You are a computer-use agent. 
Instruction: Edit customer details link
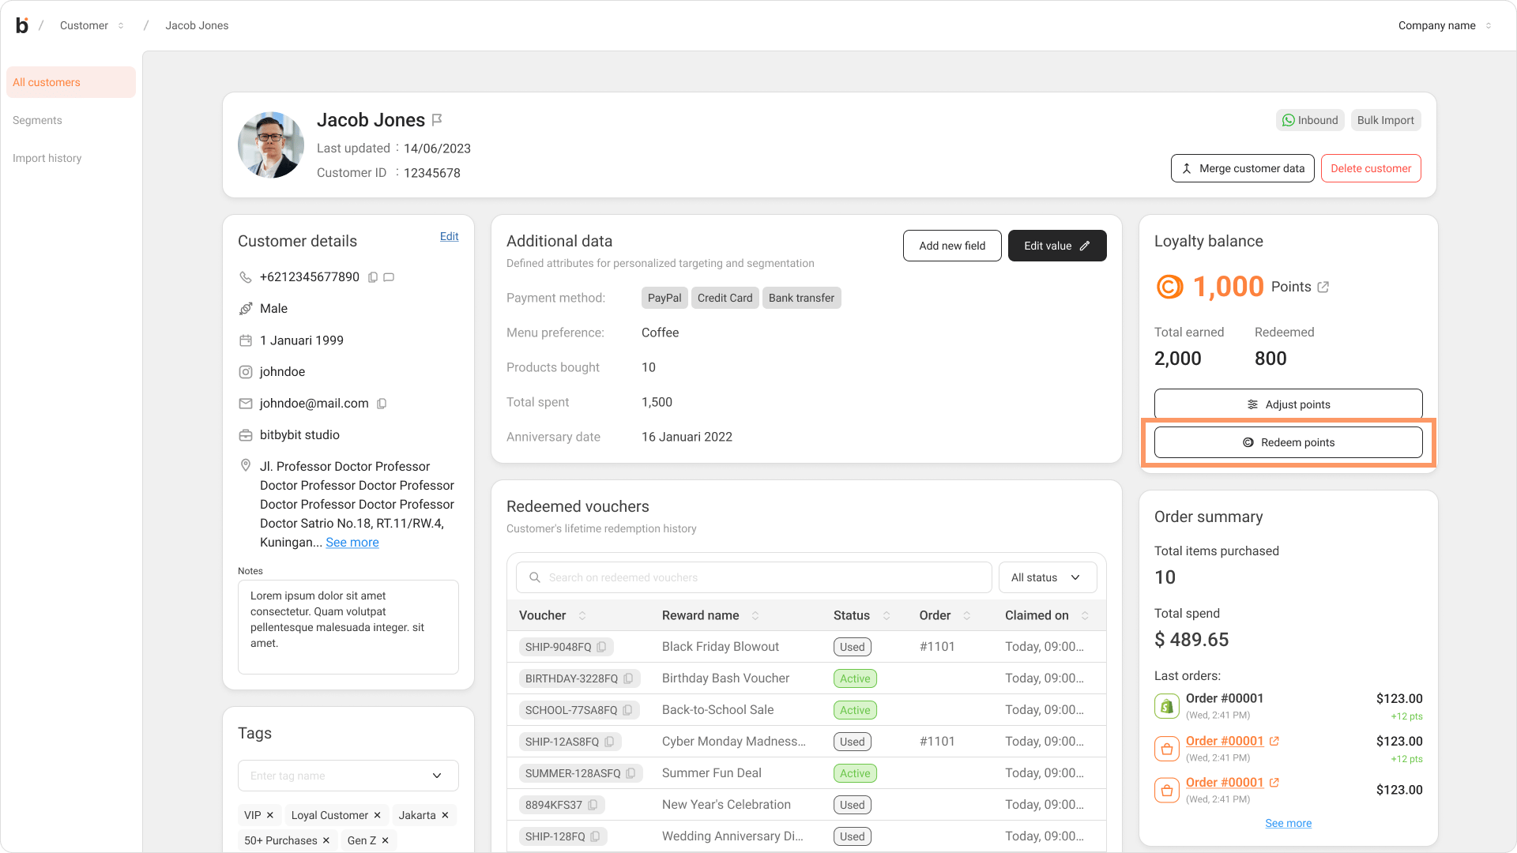(x=450, y=236)
